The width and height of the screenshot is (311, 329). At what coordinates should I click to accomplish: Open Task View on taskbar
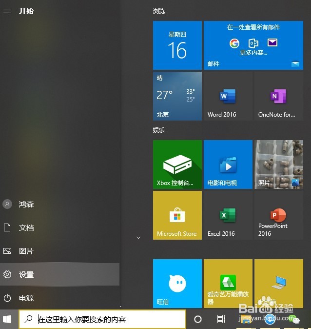tap(221, 319)
